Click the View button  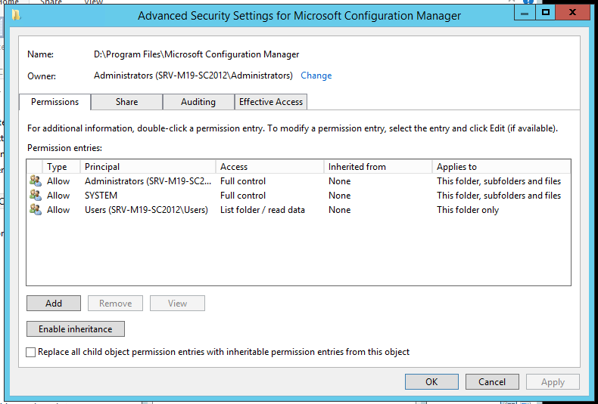[x=177, y=304]
